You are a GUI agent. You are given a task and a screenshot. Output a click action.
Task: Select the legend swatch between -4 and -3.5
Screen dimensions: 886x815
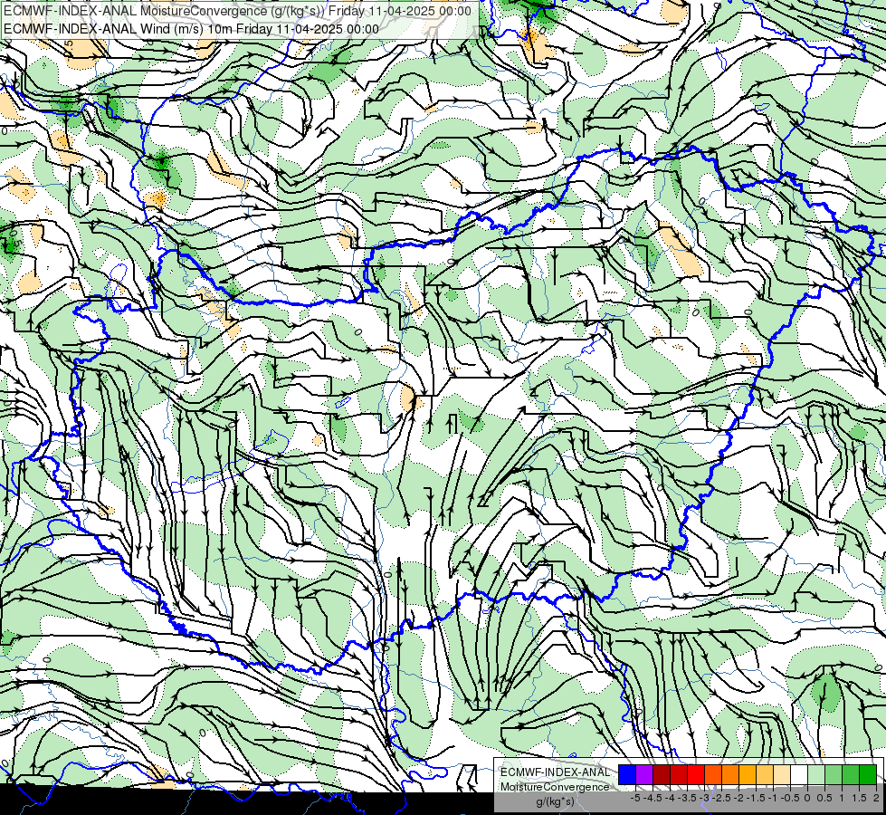click(x=679, y=775)
